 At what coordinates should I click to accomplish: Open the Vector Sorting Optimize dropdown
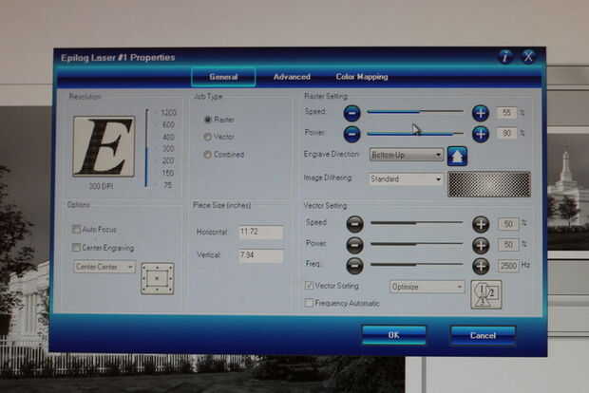[427, 287]
